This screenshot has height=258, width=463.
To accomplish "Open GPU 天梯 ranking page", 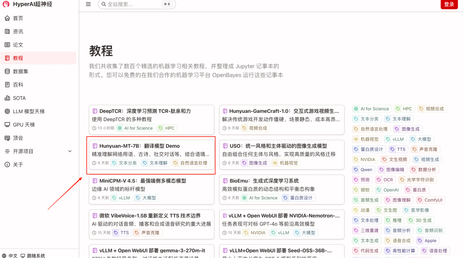I will 24,124.
